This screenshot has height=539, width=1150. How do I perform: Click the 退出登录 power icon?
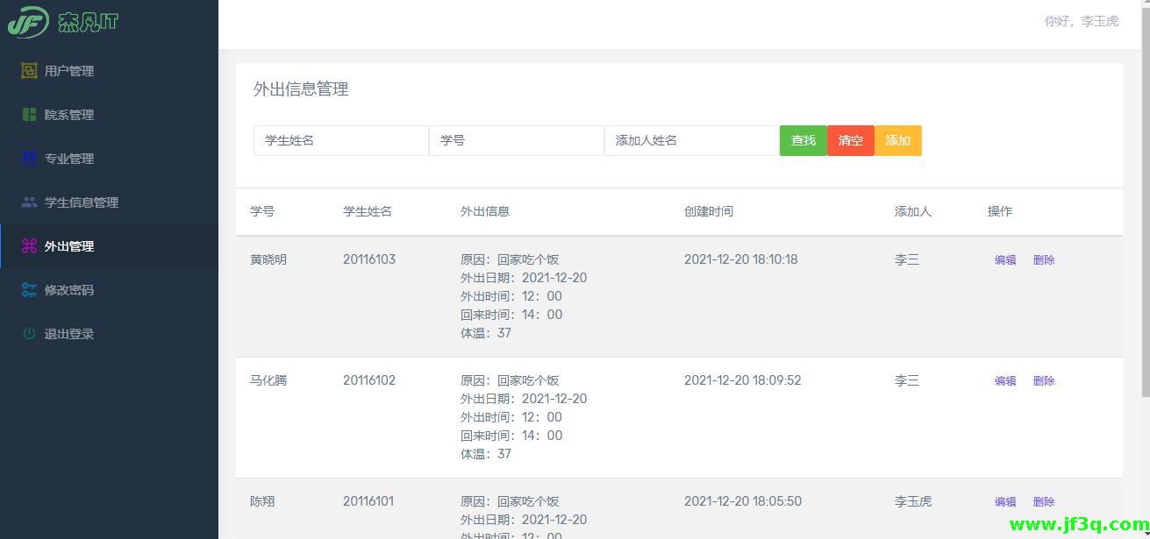pos(29,334)
